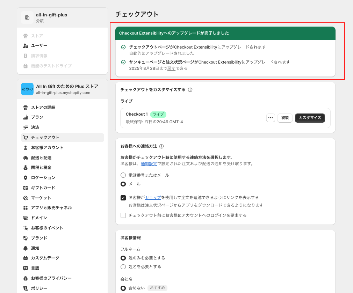Screen dimensions: 353x293
Task: Click the カスタマイズ button for Checkout 1
Action: coord(310,118)
